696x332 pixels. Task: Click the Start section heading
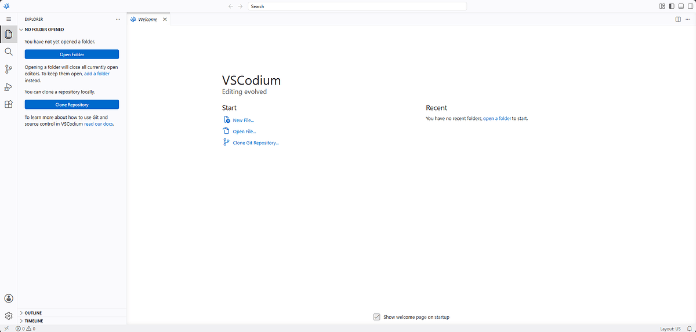pyautogui.click(x=229, y=108)
